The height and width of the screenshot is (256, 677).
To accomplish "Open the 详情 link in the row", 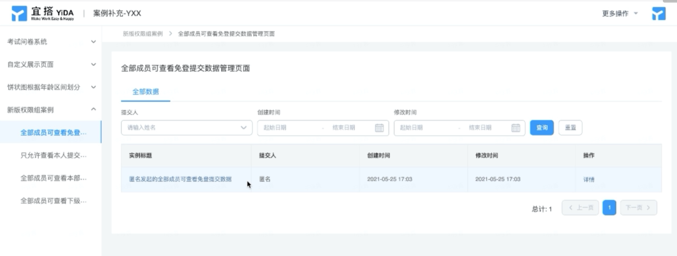I will (x=589, y=179).
